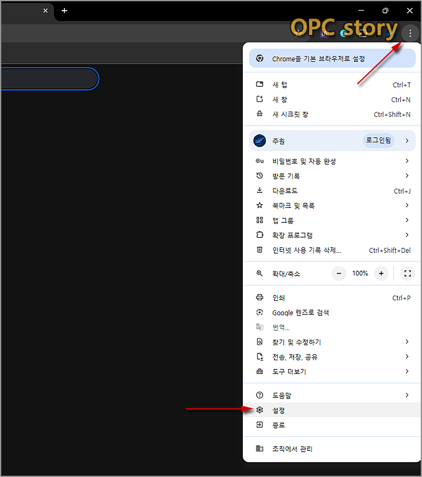This screenshot has width=422, height=477.
Task: Choose 다운로드 from the menu
Action: pos(332,191)
